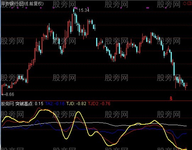Click the TA2 -0.16 indicator value
Image resolution: width=192 pixels, height=150 pixels.
tap(55, 104)
